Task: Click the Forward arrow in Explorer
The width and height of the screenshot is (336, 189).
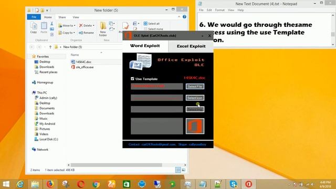Action: point(39,47)
